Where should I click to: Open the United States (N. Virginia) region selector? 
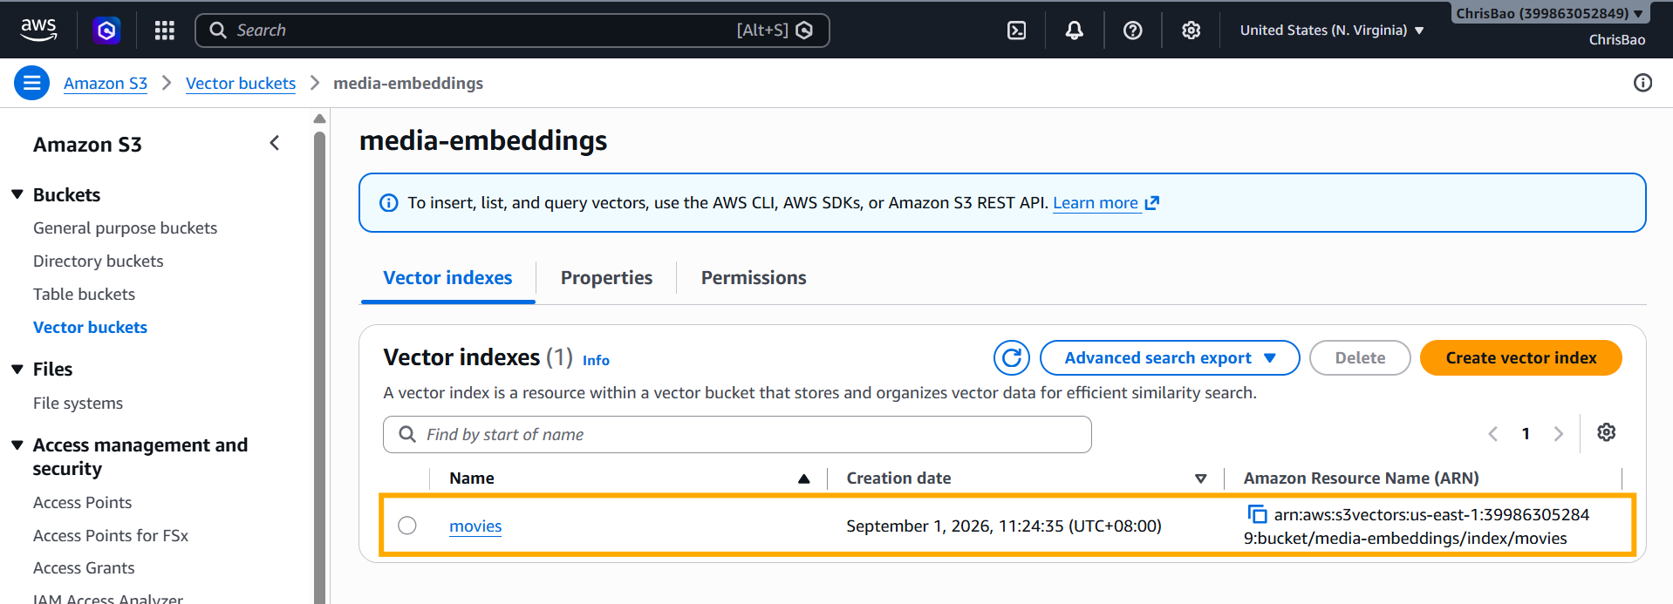[1331, 31]
